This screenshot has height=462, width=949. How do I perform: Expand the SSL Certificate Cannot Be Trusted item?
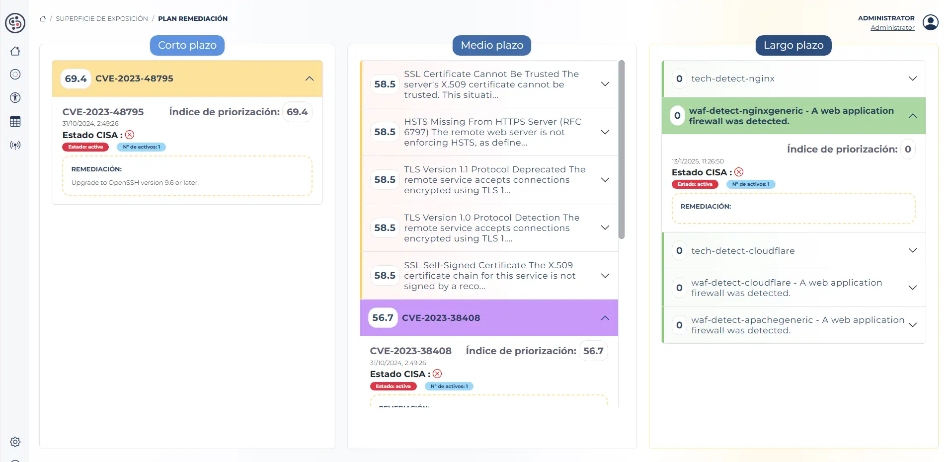point(605,84)
